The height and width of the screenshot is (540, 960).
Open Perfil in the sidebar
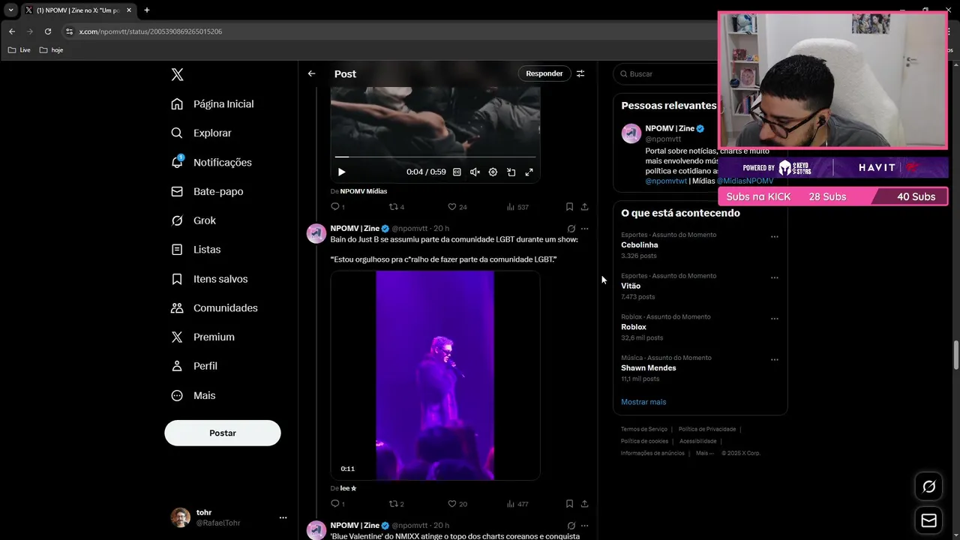(x=195, y=366)
